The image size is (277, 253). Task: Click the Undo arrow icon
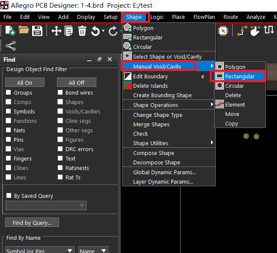click(95, 31)
